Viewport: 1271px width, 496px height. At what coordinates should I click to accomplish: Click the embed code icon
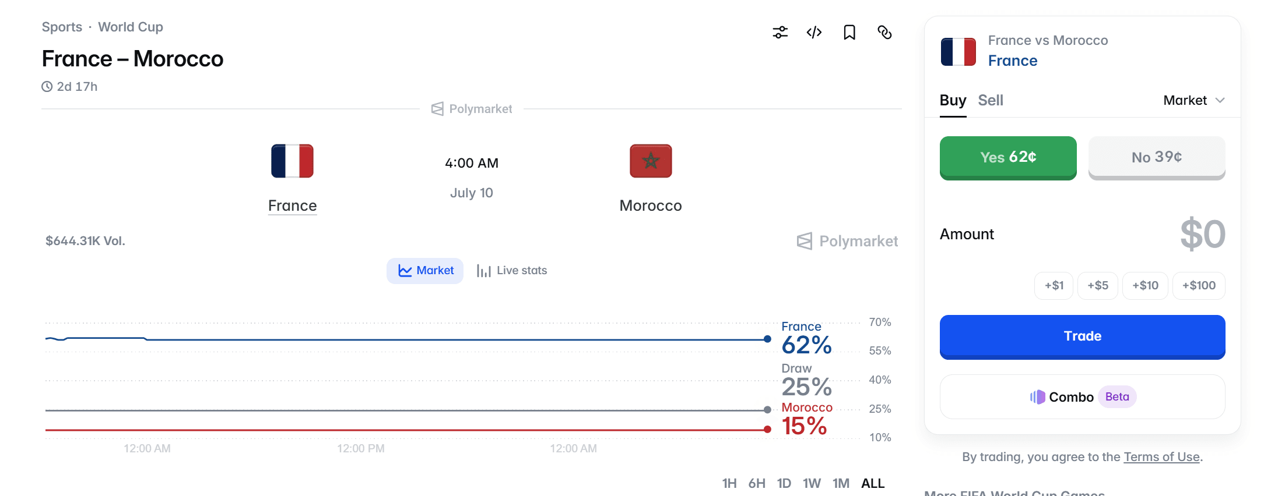pyautogui.click(x=814, y=33)
